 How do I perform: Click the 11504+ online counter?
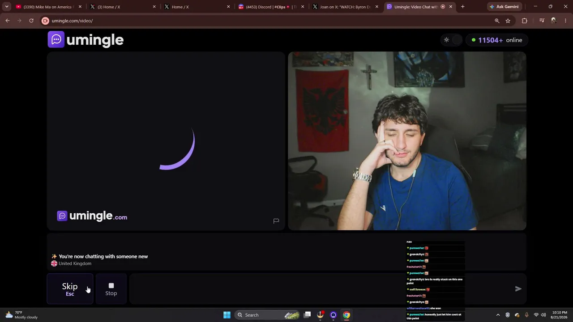coord(496,40)
